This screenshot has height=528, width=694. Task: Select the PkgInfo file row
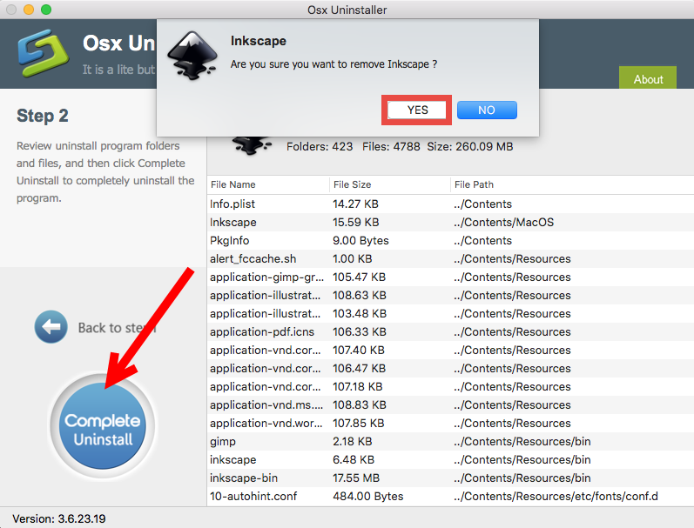(450, 241)
